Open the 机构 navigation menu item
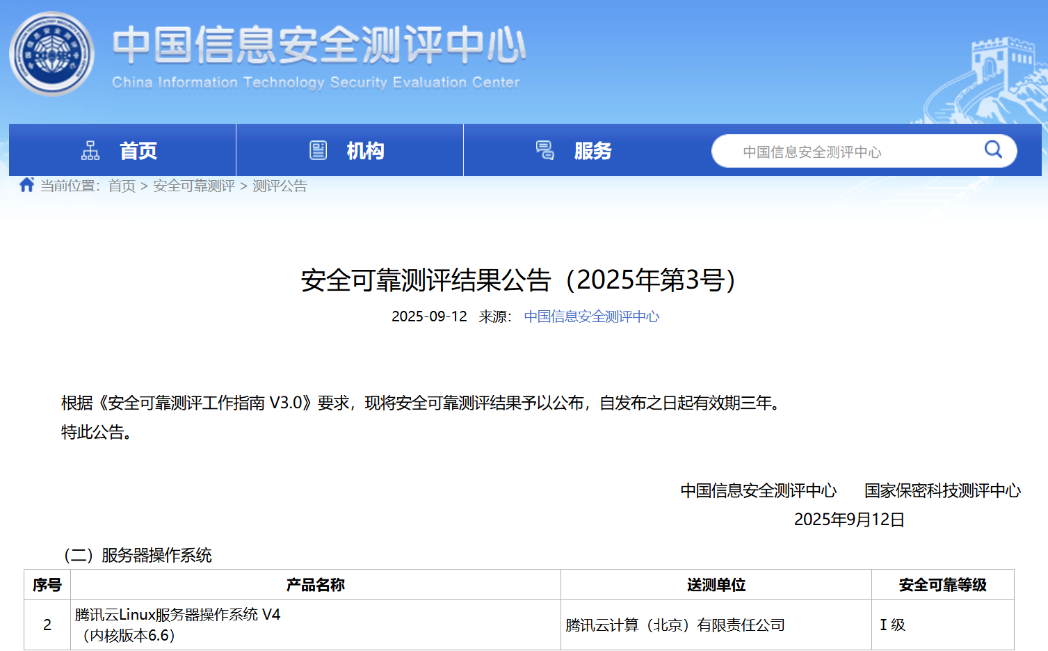Image resolution: width=1048 pixels, height=651 pixels. coord(350,150)
